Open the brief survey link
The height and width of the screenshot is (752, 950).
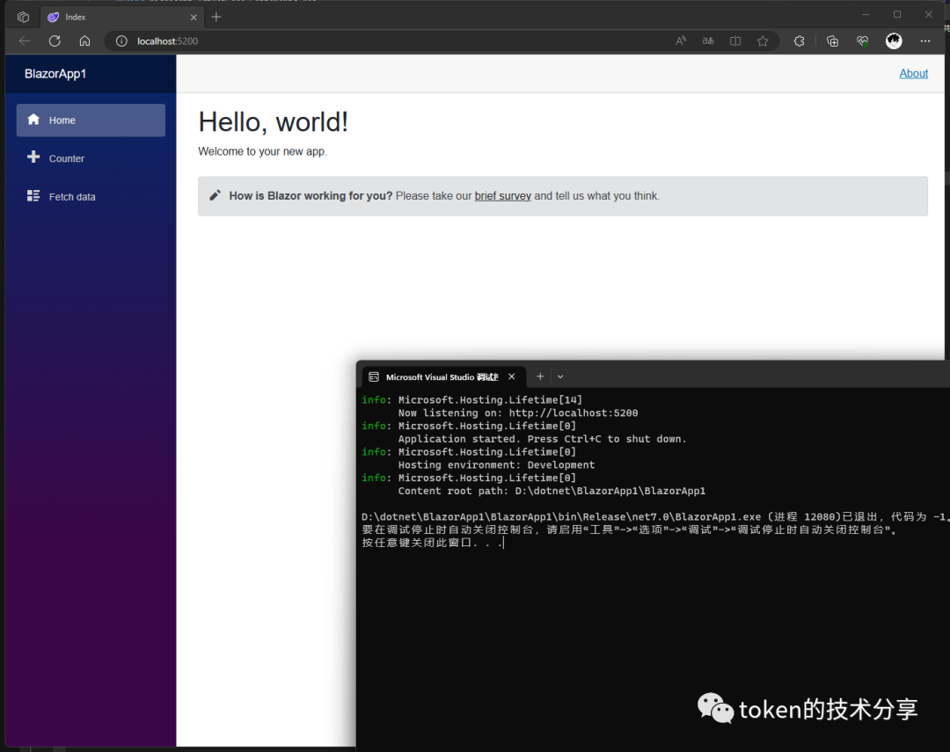click(x=503, y=196)
